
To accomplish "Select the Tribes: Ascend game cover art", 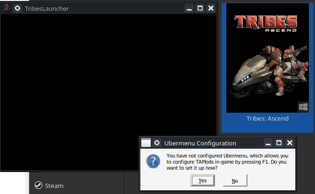I will click(x=268, y=58).
